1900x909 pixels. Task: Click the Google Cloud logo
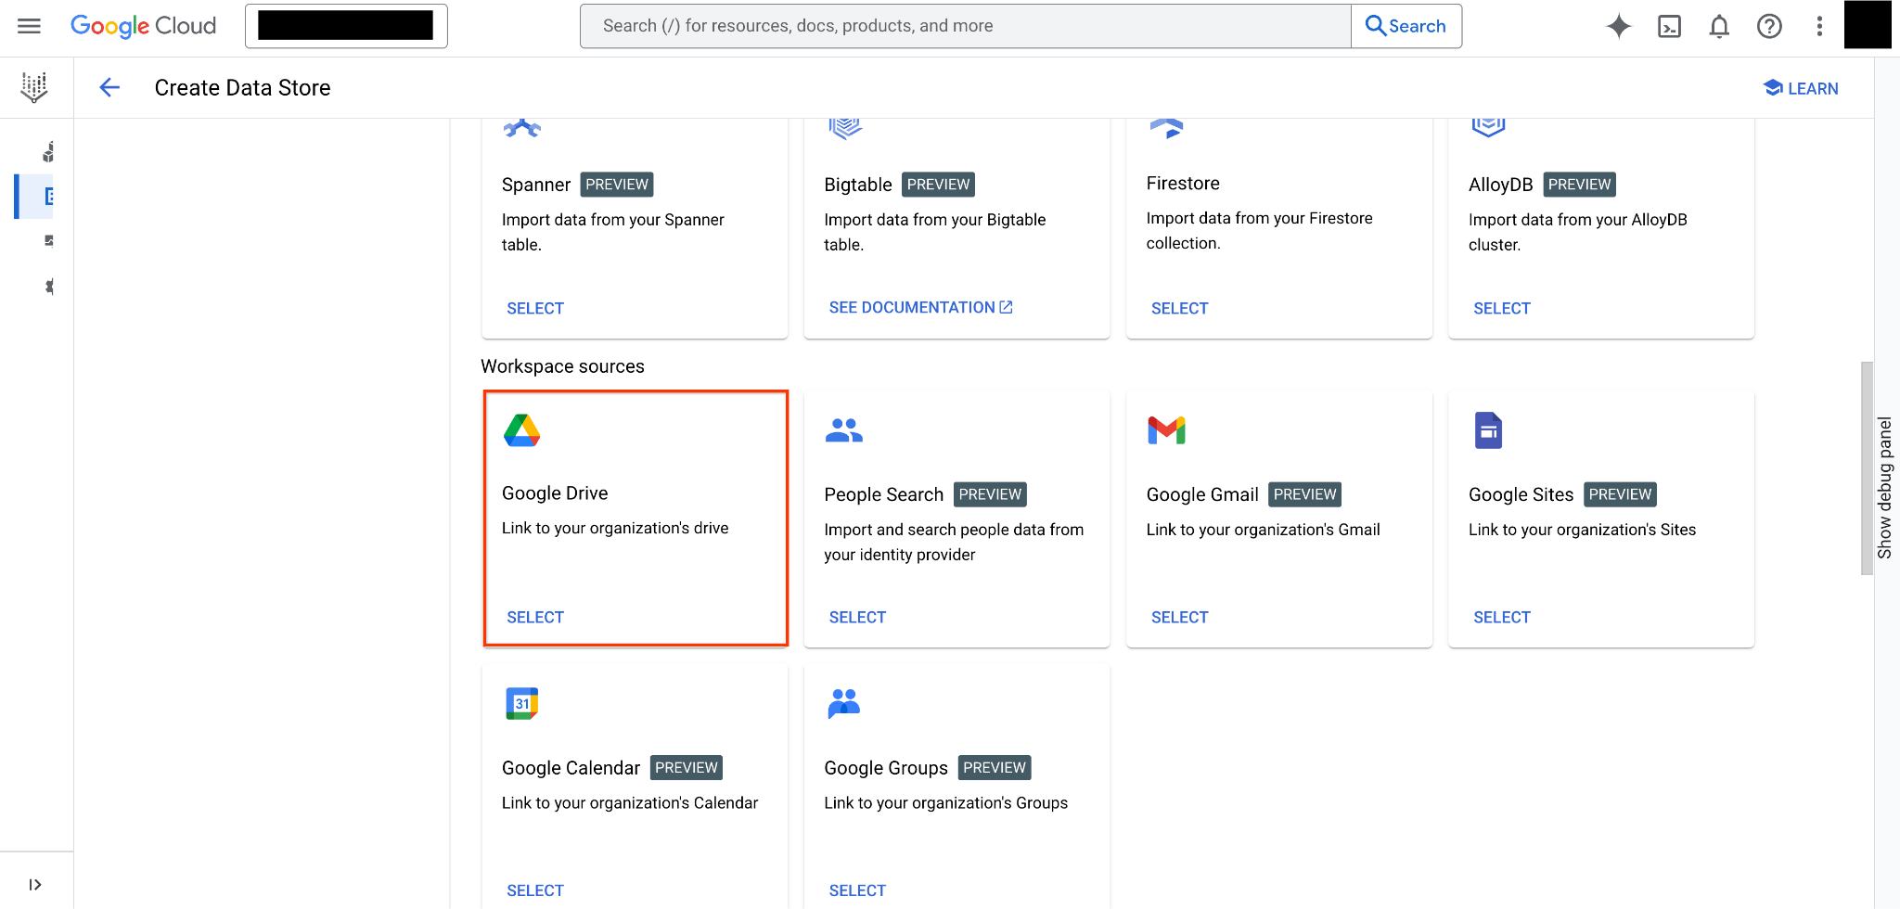pos(143,26)
